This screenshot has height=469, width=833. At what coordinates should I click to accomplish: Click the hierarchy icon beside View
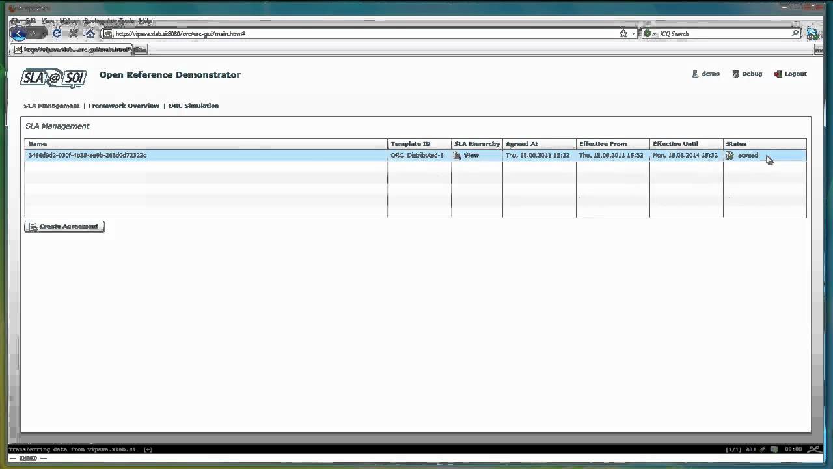click(x=457, y=155)
